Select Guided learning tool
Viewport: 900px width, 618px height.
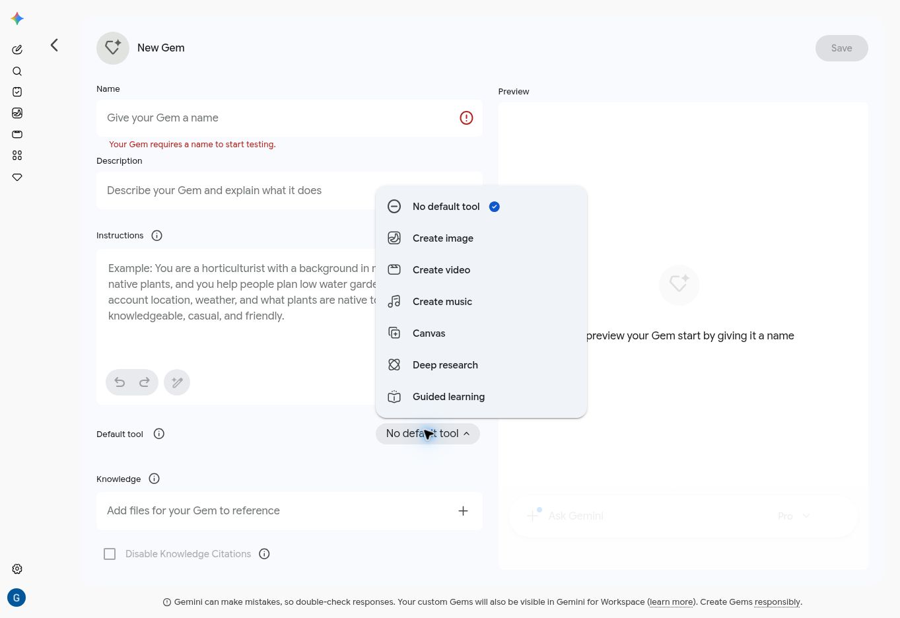pos(481,397)
